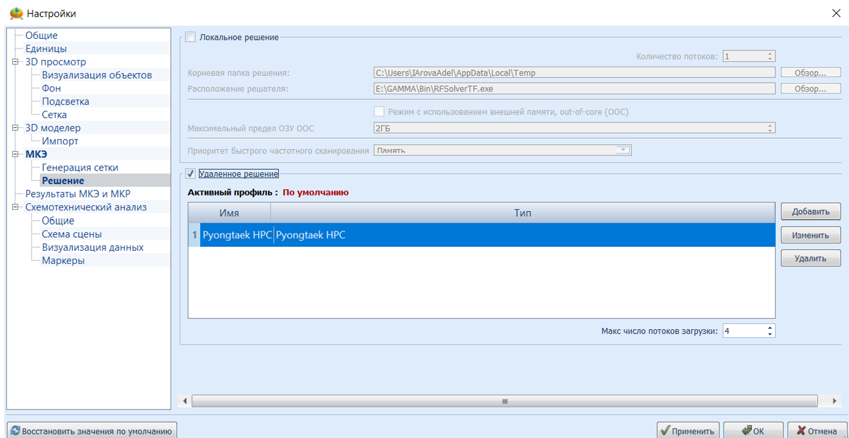Click the restore defaults refresh icon
This screenshot has height=438, width=849.
pyautogui.click(x=15, y=431)
